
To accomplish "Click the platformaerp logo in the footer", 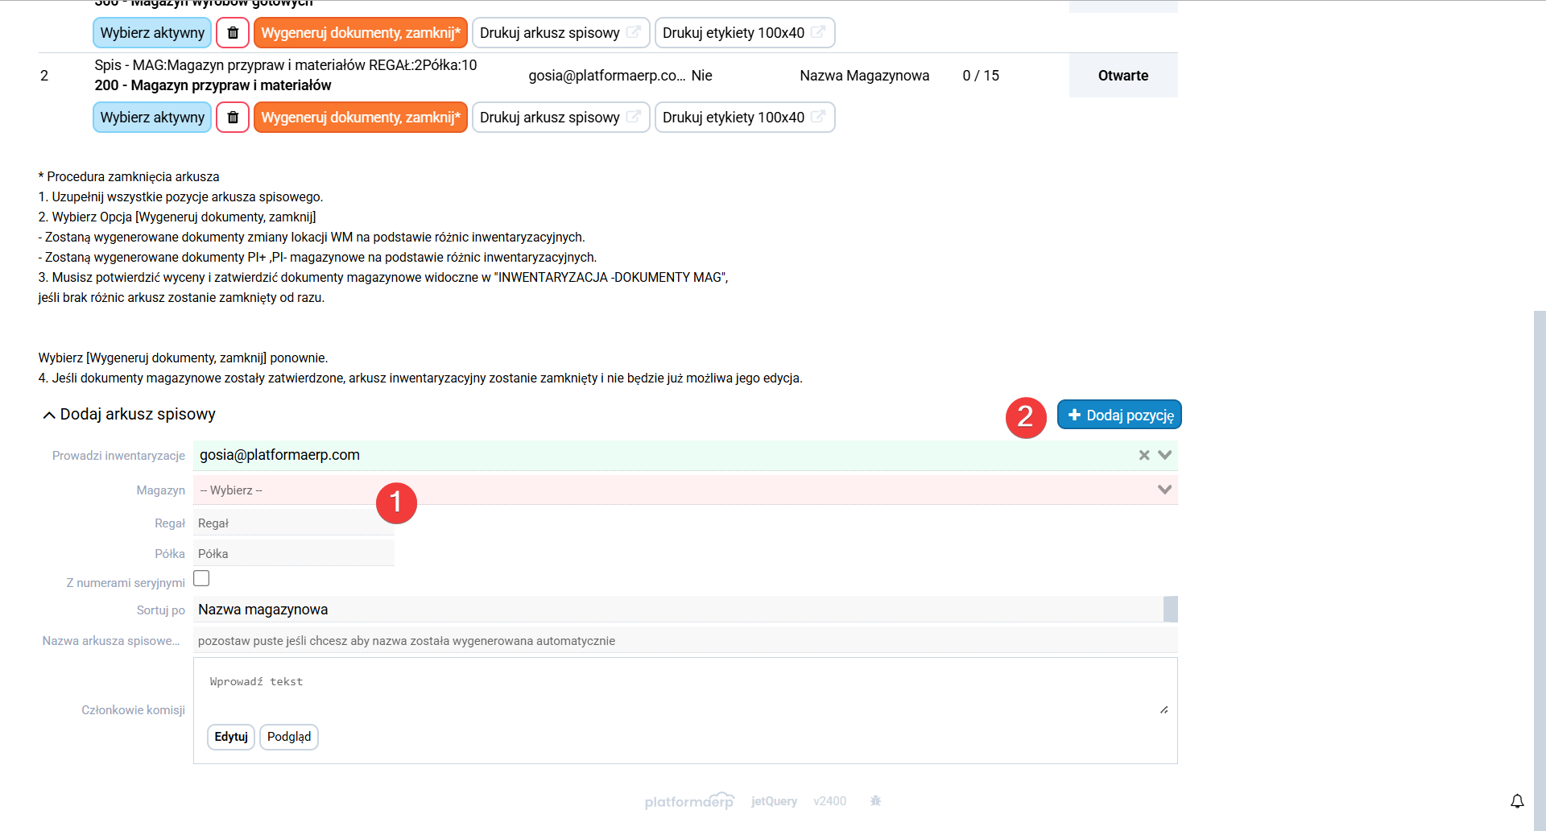I will point(689,801).
